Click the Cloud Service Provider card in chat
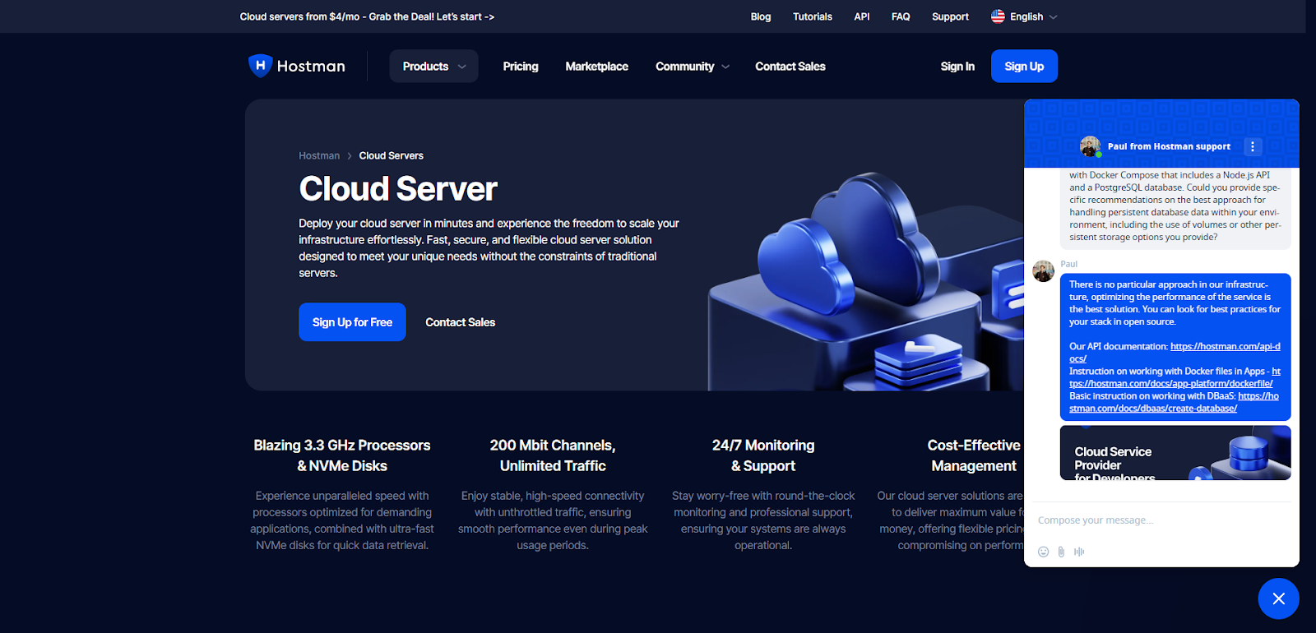 tap(1175, 453)
